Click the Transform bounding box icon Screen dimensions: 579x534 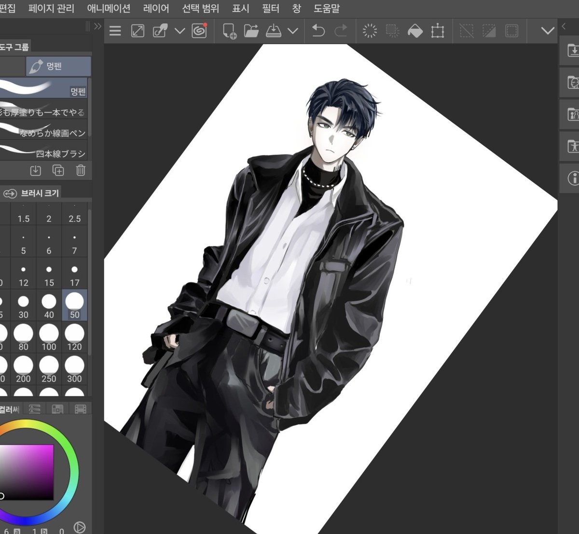[438, 31]
